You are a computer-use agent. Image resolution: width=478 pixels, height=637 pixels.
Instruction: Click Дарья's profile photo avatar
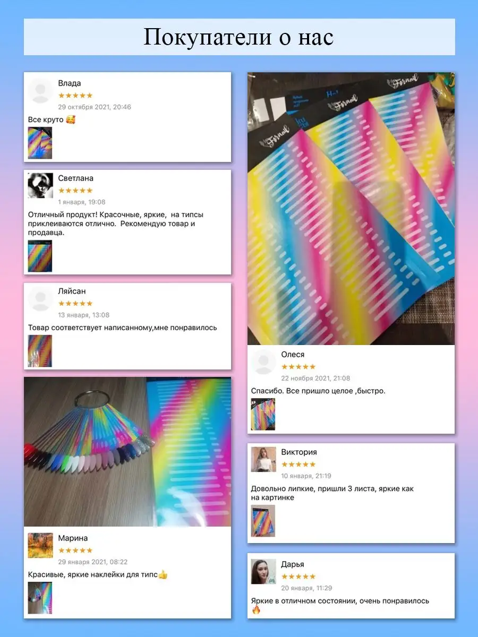[x=263, y=572]
